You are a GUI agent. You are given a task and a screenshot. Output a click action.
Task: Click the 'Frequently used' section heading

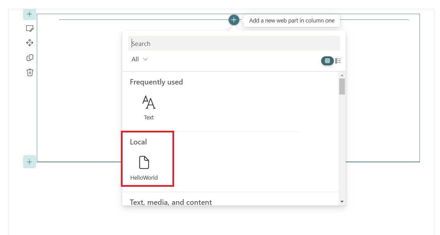click(x=156, y=82)
